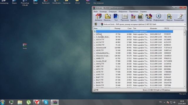Screen dimensions: 188x105
Task: Show hidden tray icons arrow
Action: (x=164, y=102)
